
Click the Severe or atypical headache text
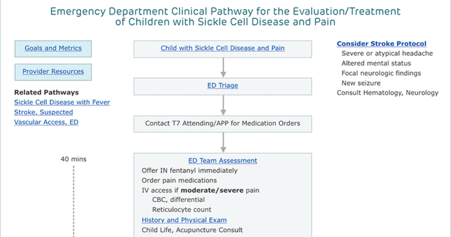point(387,53)
